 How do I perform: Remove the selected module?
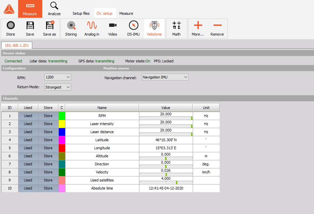[217, 29]
